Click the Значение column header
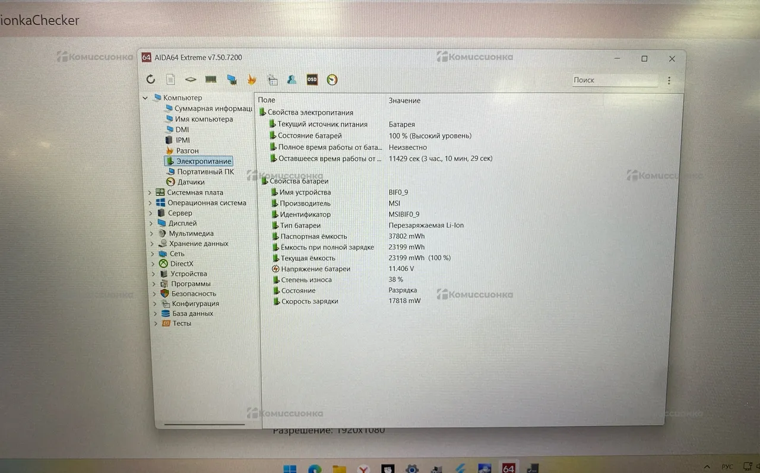The width and height of the screenshot is (760, 473). coord(404,101)
